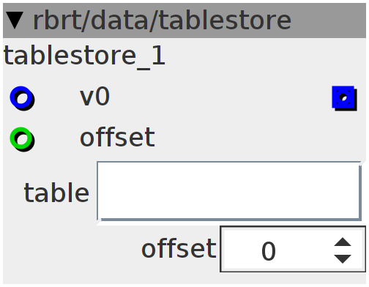
Task: Click the green offset inlet circle
Action: (21, 138)
